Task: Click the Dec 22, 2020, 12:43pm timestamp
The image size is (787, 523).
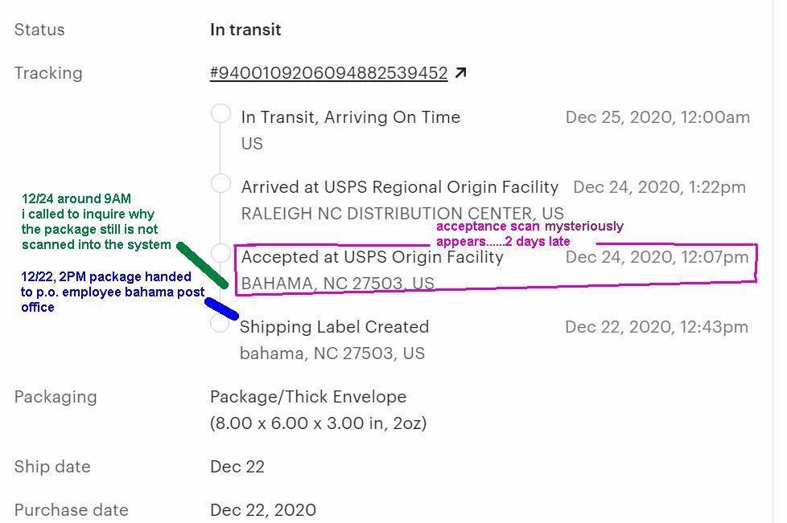Action: (657, 327)
